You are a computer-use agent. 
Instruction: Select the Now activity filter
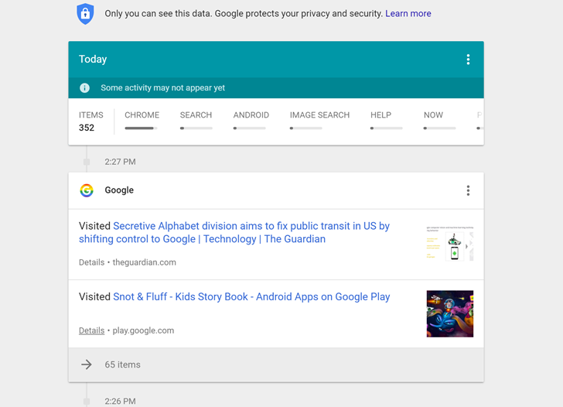tap(433, 120)
